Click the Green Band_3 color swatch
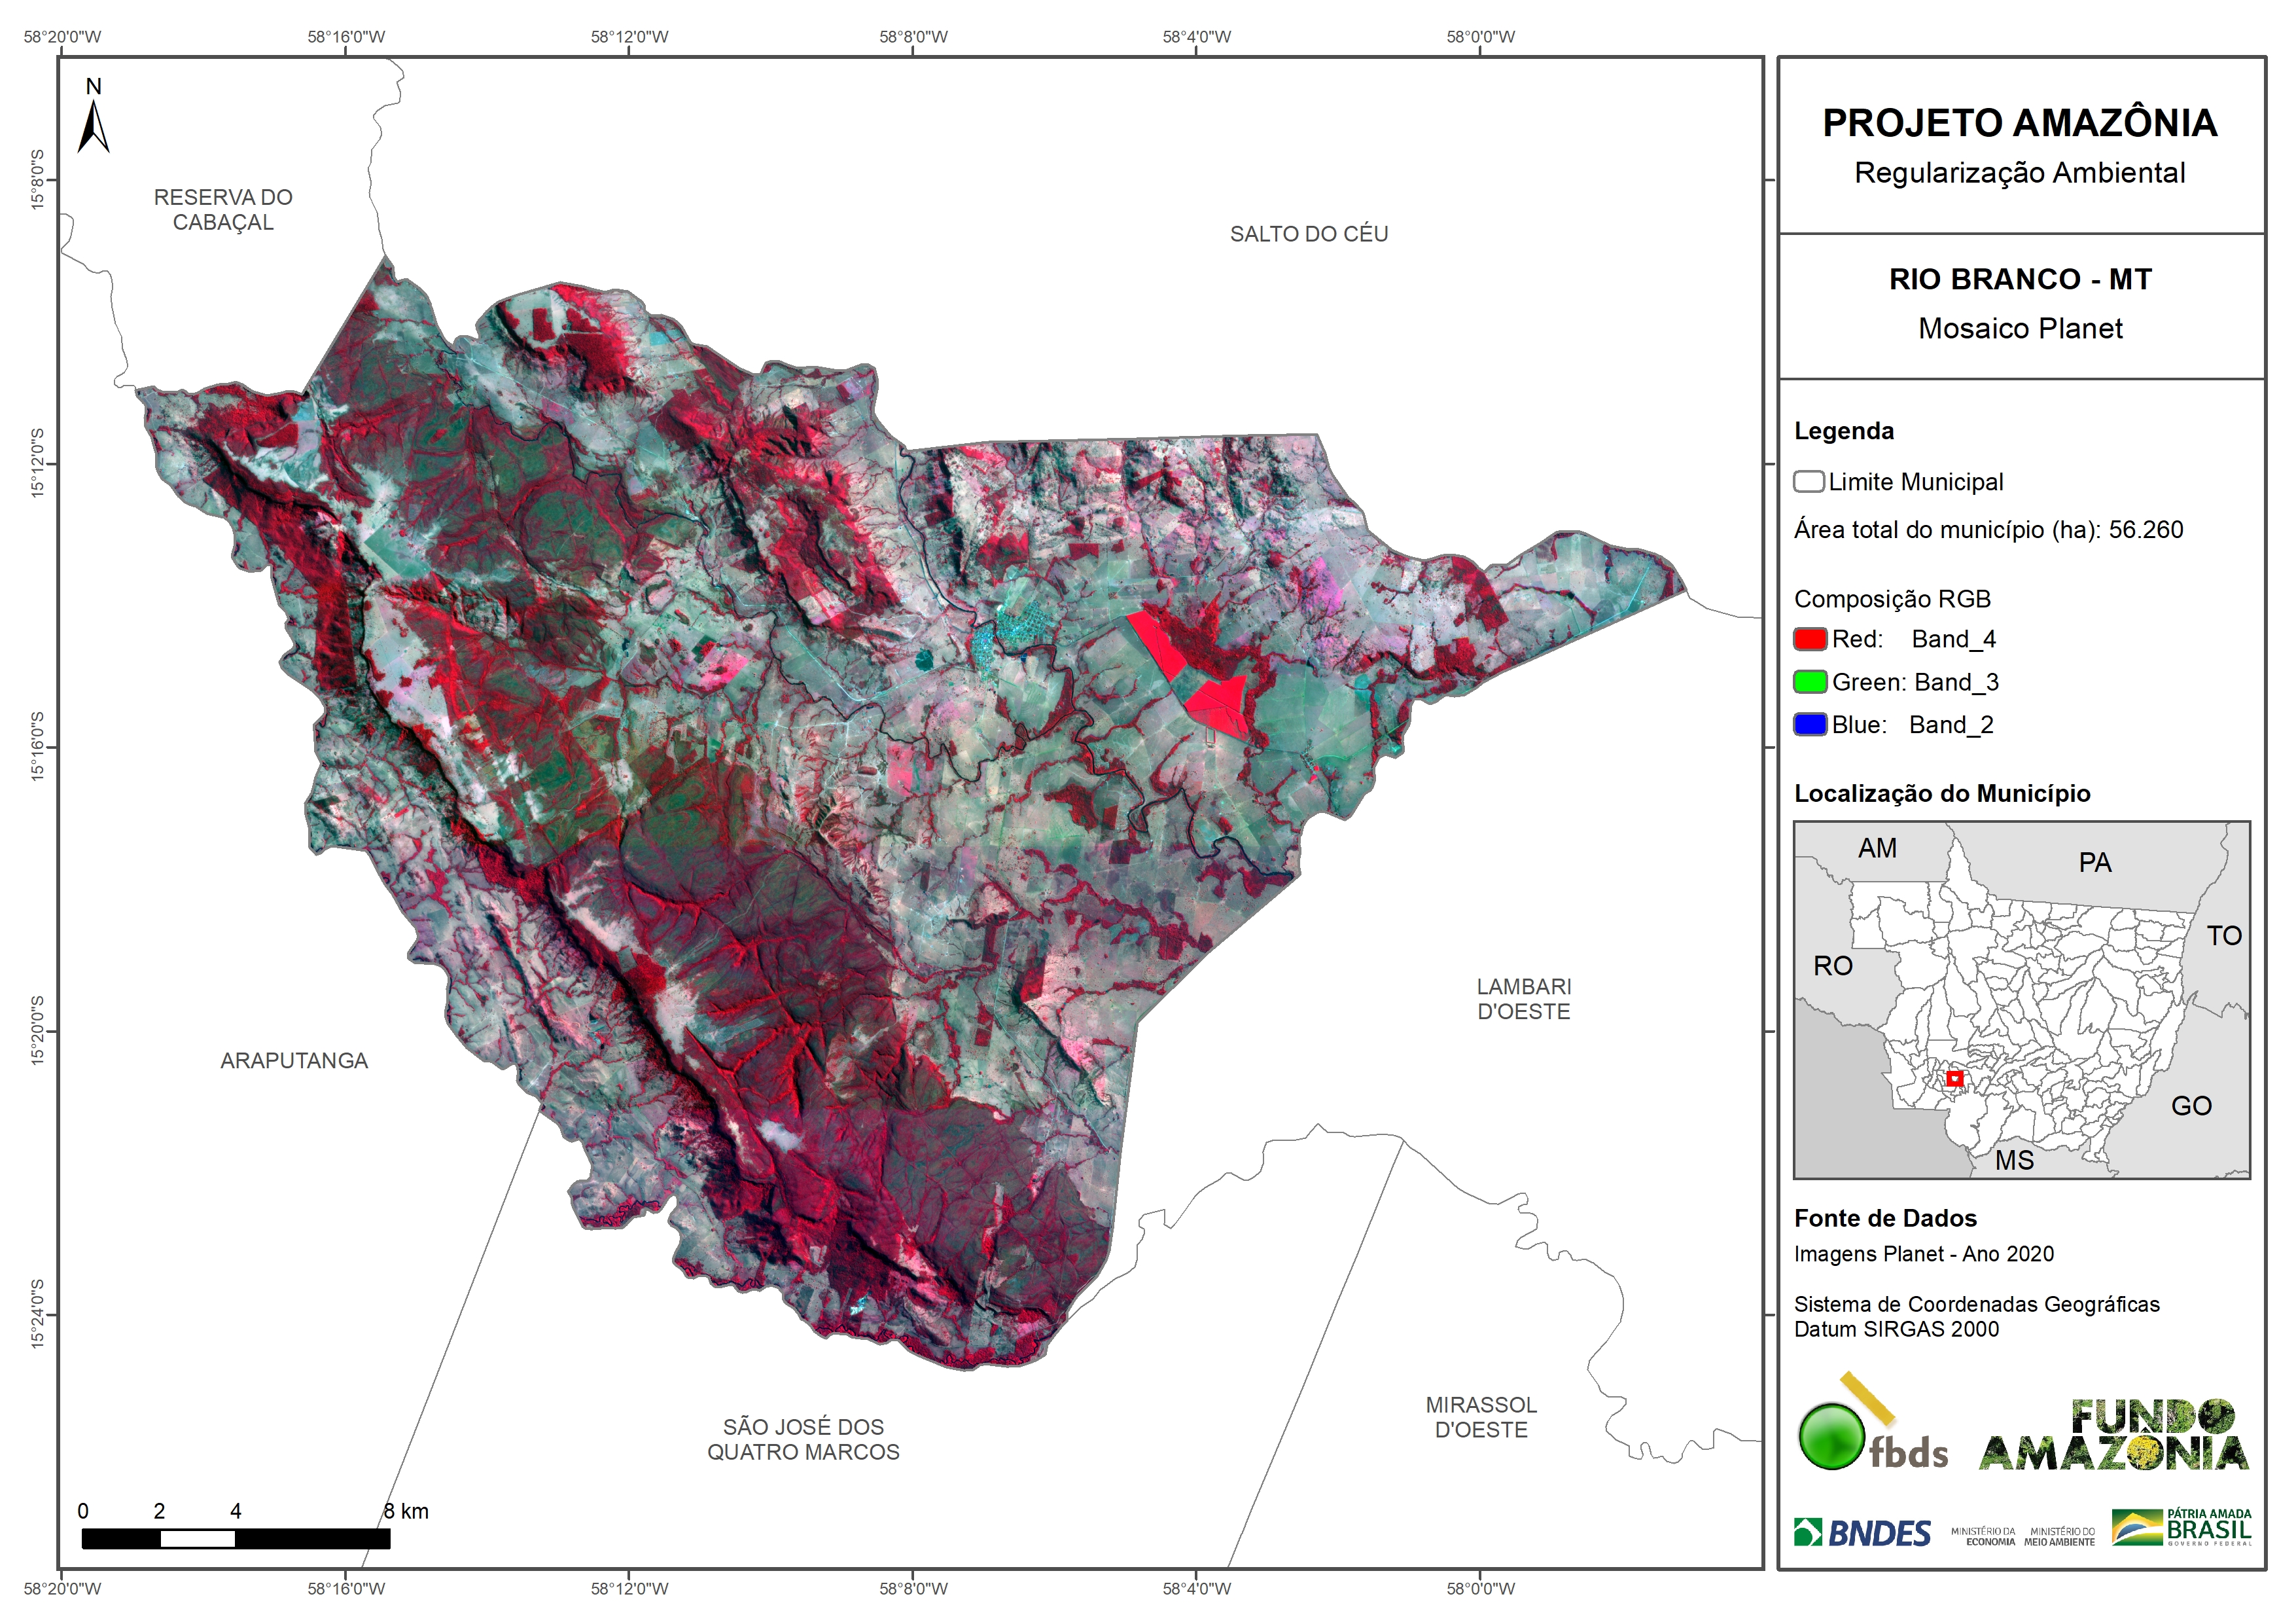Image resolution: width=2296 pixels, height=1624 pixels. point(1809,681)
